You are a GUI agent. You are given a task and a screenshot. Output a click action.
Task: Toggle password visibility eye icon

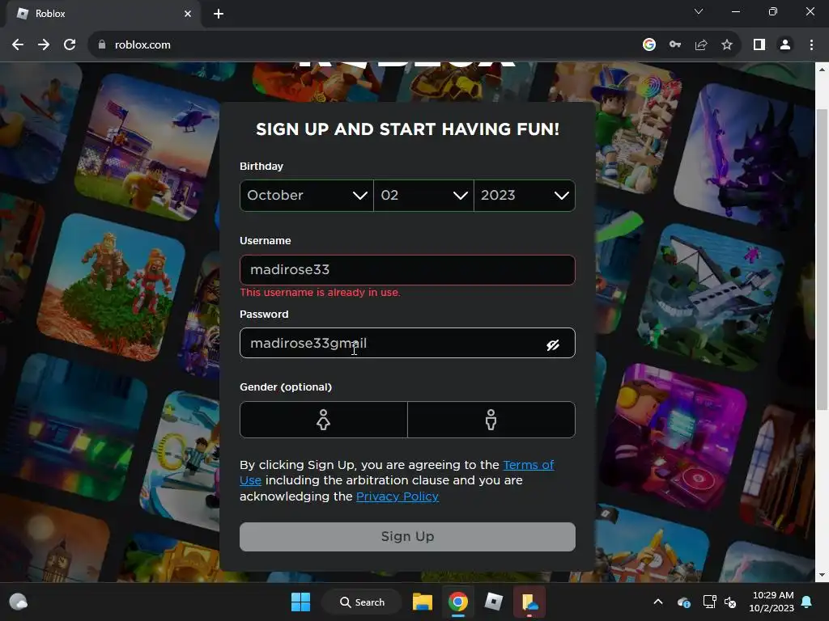tap(553, 344)
